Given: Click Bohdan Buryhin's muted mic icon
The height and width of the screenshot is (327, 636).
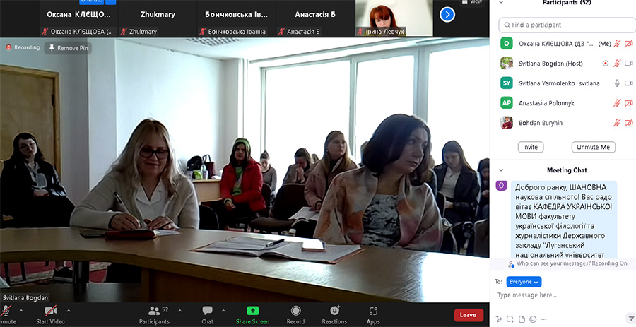Looking at the screenshot, I should coord(617,123).
